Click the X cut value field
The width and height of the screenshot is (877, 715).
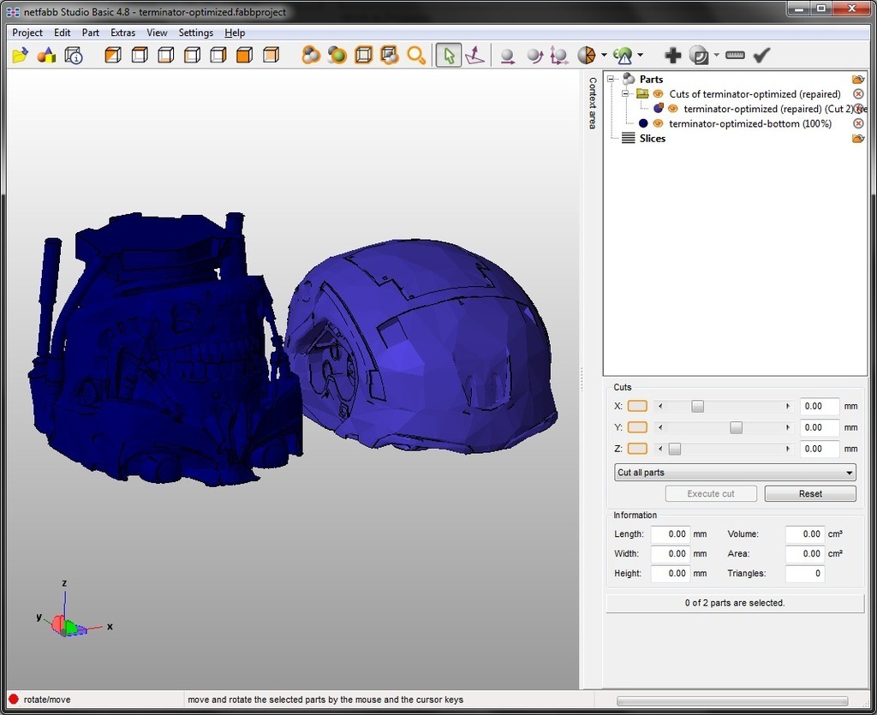[x=820, y=406]
